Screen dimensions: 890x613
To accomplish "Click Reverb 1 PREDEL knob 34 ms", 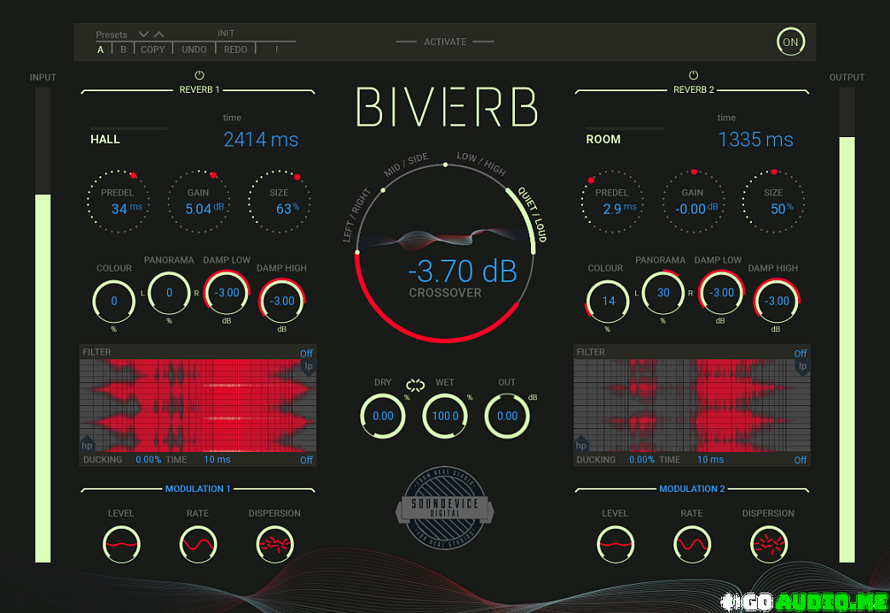I will coord(118,201).
